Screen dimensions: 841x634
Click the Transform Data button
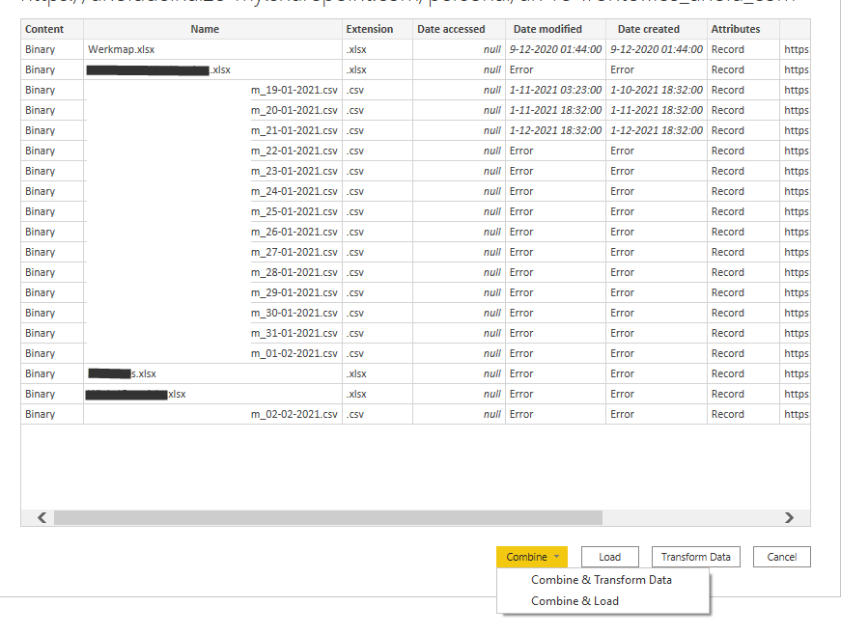click(x=695, y=557)
